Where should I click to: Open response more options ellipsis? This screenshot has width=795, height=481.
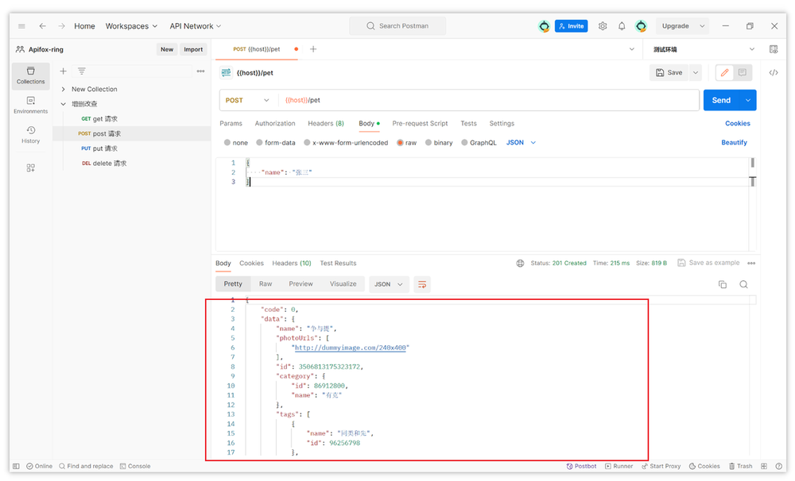point(751,264)
